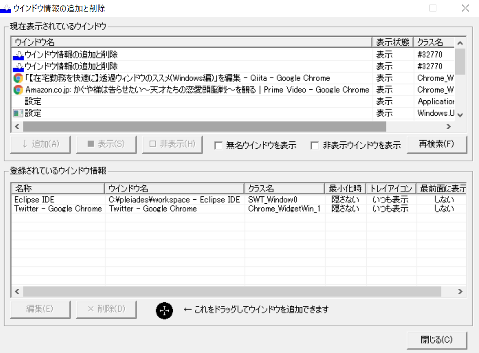
Task: Sort registered list by 名称 header
Action: 58,189
